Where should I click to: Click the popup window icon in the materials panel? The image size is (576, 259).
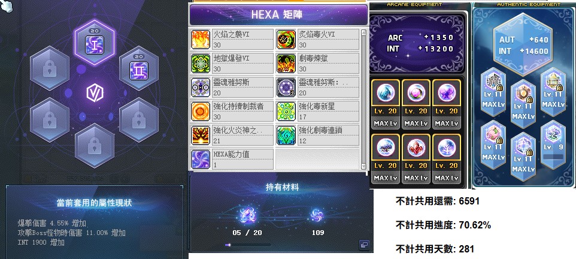[x=364, y=244]
